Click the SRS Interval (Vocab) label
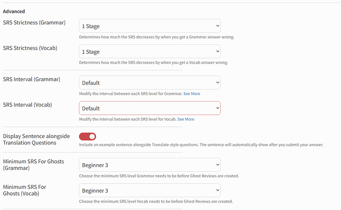This screenshot has width=341, height=210. [x=28, y=105]
